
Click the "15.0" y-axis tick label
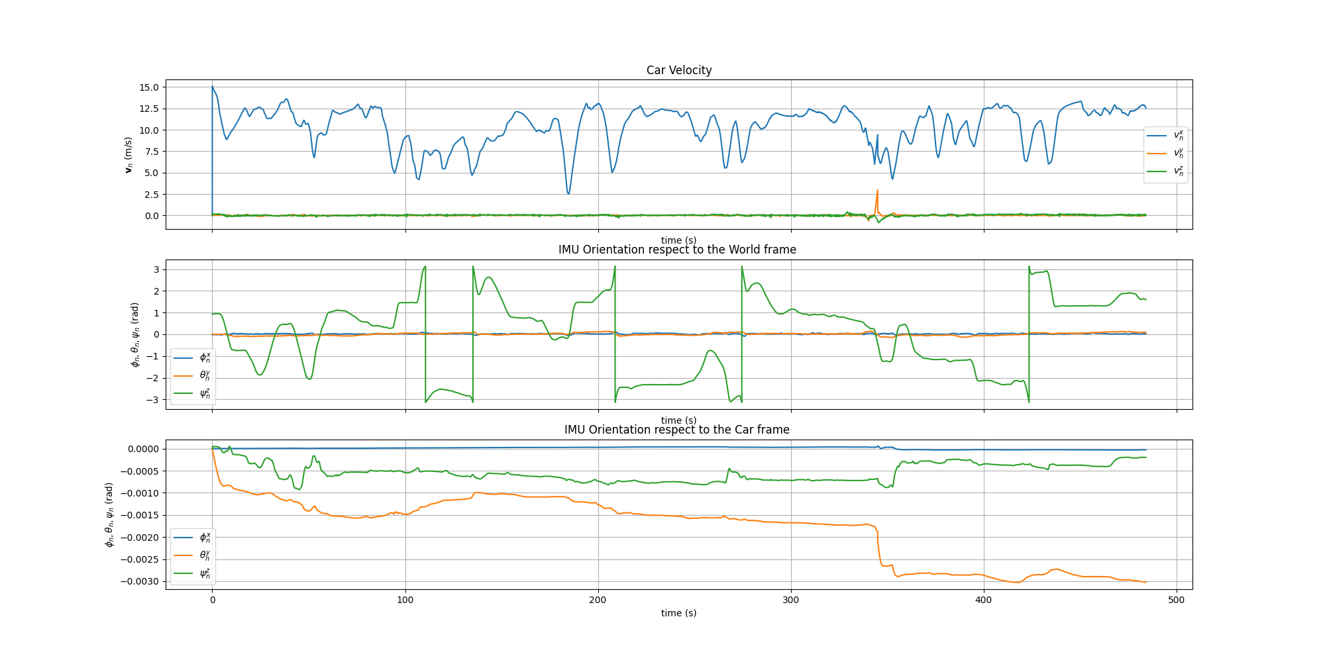tap(149, 87)
